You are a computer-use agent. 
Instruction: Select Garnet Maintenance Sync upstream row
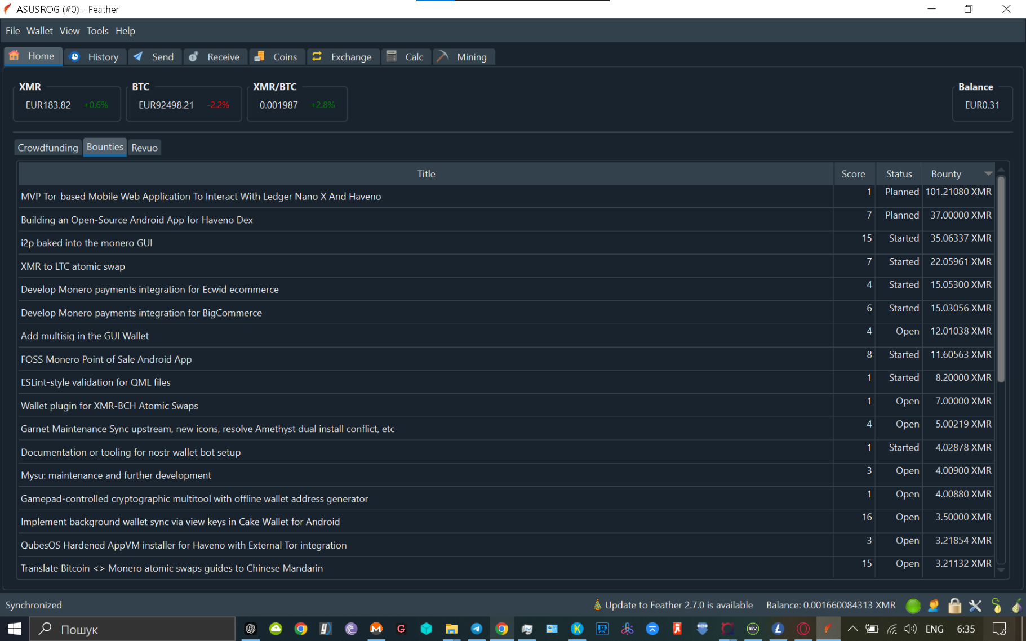[x=506, y=429]
